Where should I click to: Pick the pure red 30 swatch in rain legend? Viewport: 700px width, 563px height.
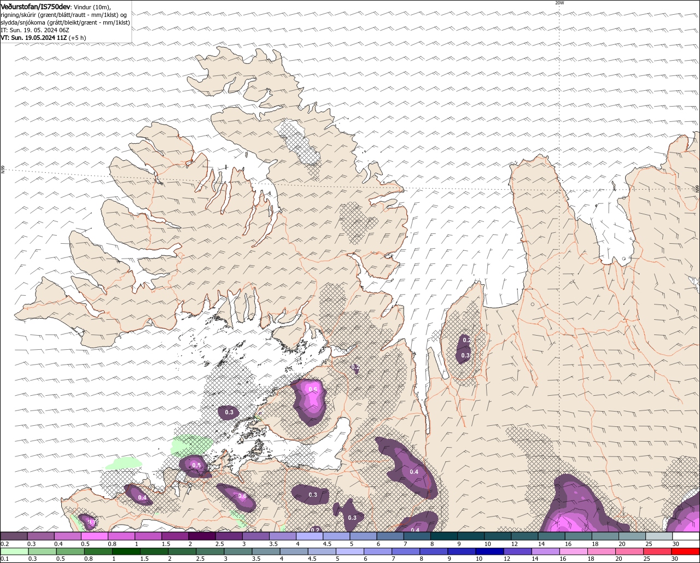point(686,551)
